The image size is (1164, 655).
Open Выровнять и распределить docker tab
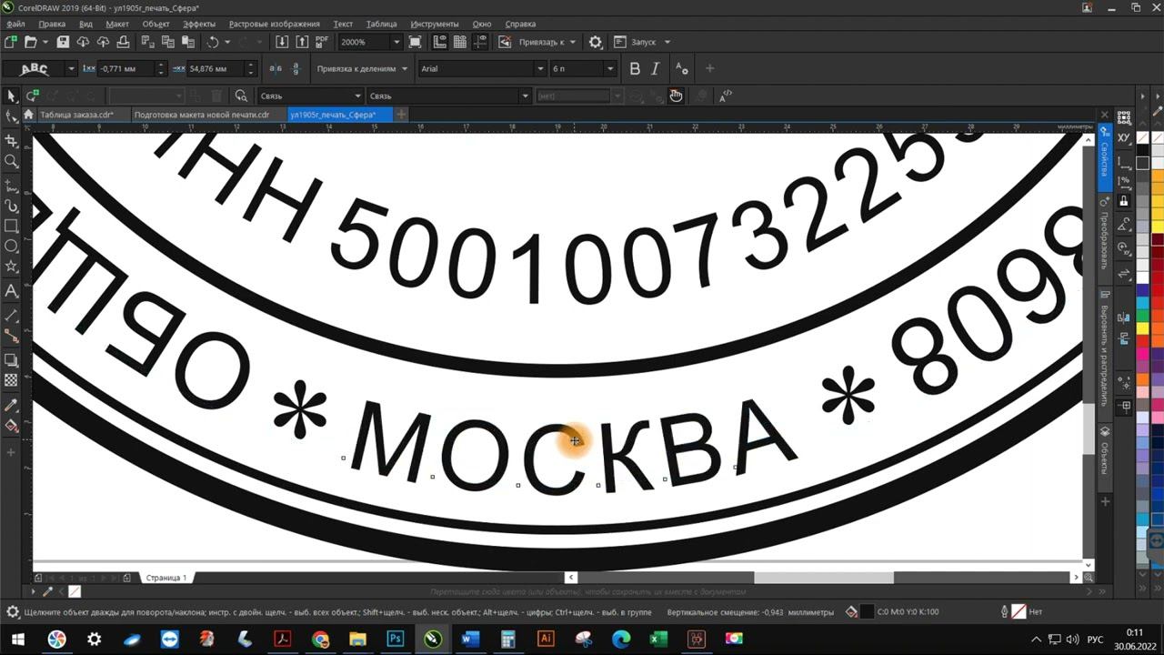point(1105,353)
